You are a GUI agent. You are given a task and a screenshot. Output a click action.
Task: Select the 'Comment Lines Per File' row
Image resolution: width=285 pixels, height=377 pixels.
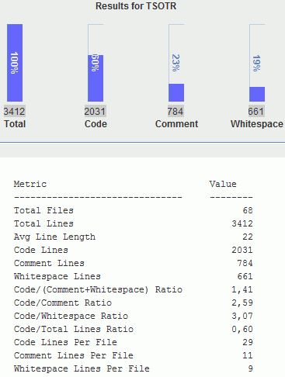point(134,355)
